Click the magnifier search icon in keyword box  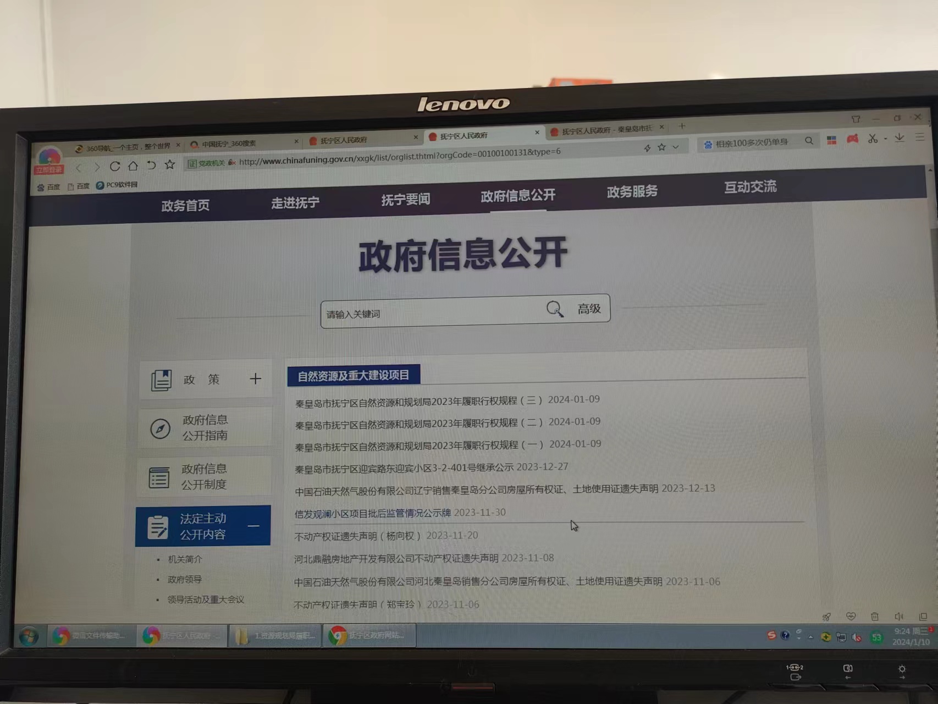click(x=555, y=309)
